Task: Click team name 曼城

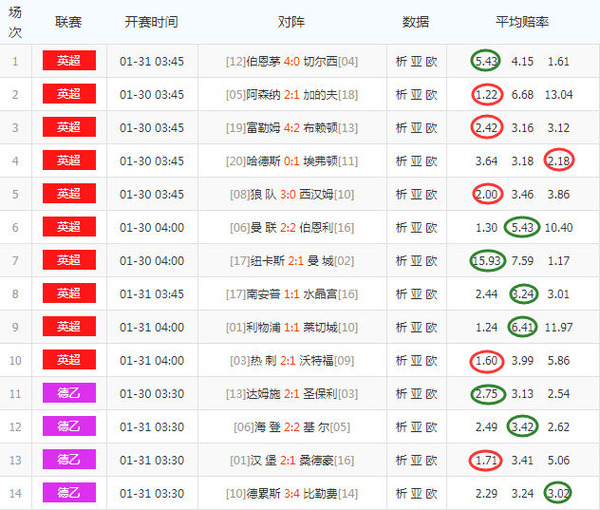Action: (x=321, y=261)
